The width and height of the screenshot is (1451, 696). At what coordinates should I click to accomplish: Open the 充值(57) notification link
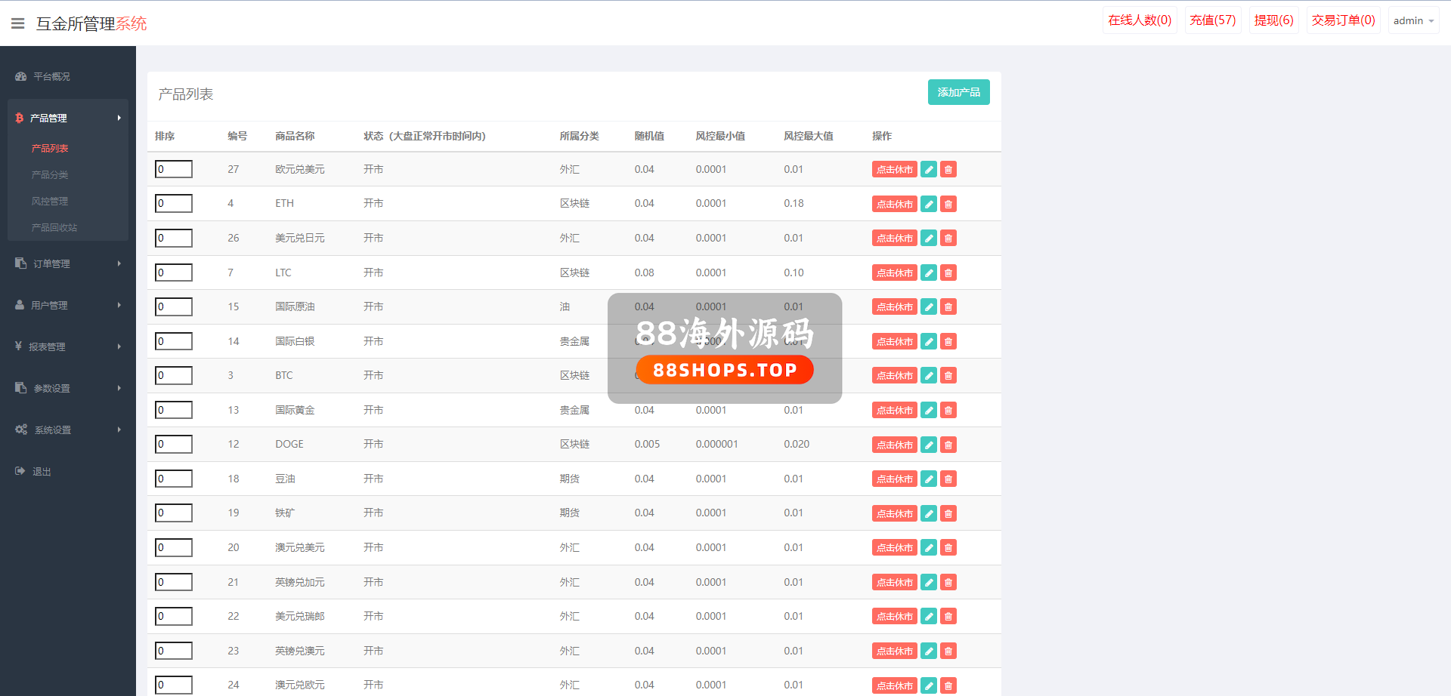point(1212,20)
